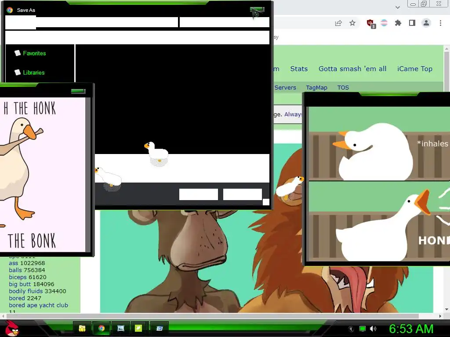Open the 'ass 1022968' tag link
This screenshot has height=337, width=450.
click(x=27, y=263)
